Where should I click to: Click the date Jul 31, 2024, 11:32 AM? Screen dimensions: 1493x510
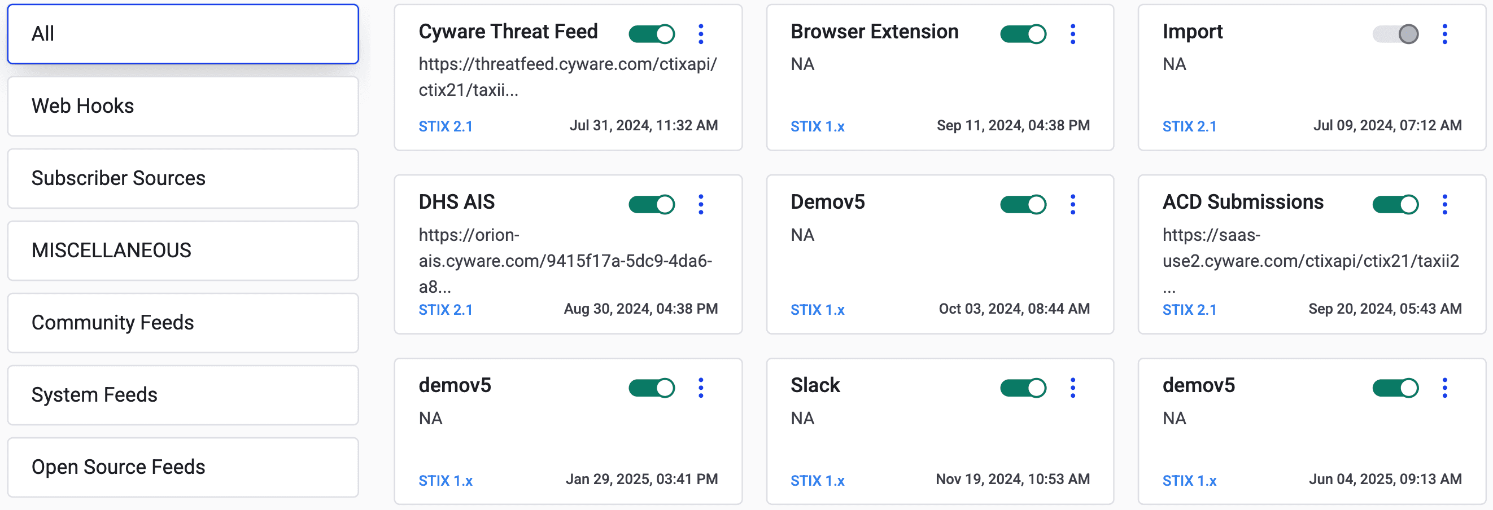(x=643, y=126)
